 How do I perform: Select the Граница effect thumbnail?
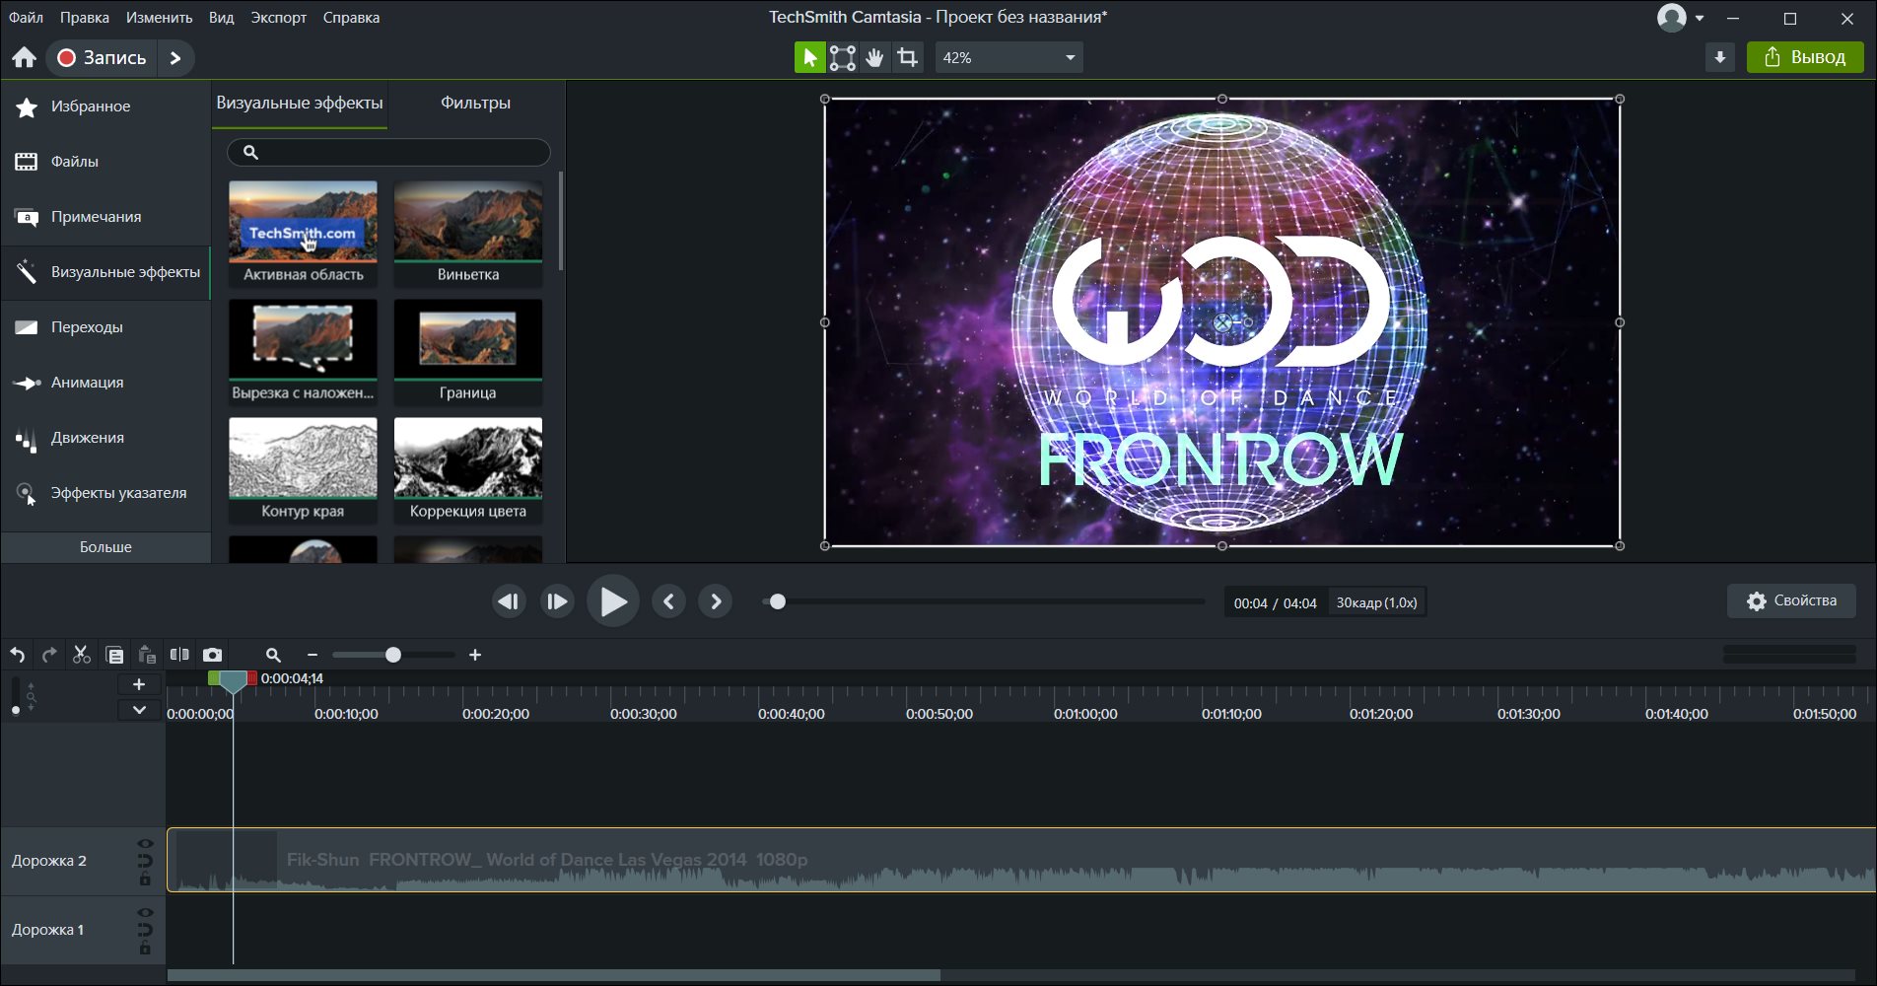(x=468, y=352)
